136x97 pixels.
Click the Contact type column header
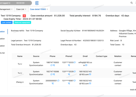point(101,56)
